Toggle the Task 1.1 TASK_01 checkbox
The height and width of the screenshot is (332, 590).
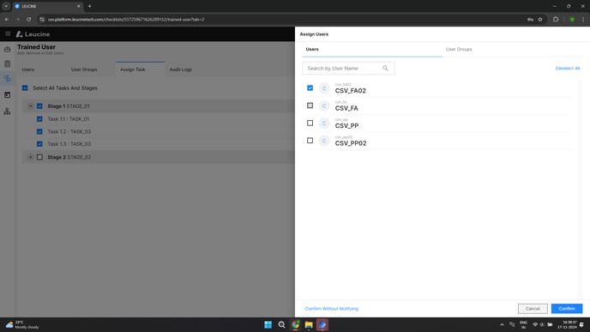(39, 119)
